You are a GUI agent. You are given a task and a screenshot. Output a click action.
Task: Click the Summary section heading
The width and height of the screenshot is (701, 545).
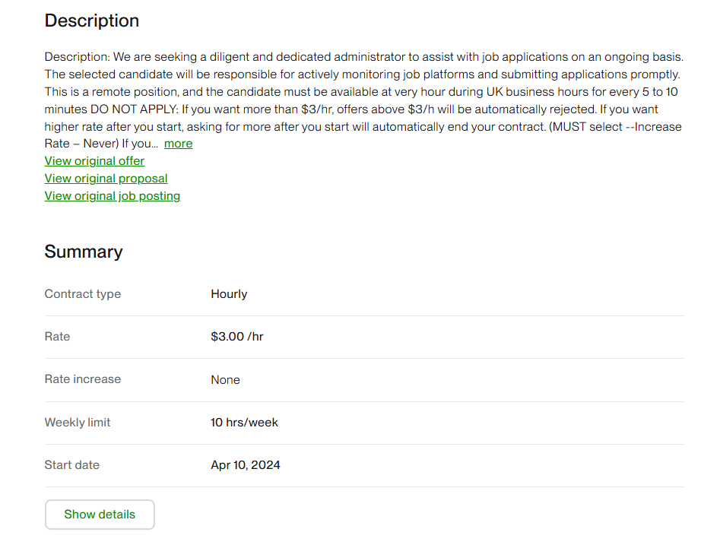pos(84,252)
